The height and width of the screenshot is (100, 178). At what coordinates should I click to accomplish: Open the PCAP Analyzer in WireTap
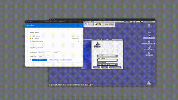pos(66,60)
